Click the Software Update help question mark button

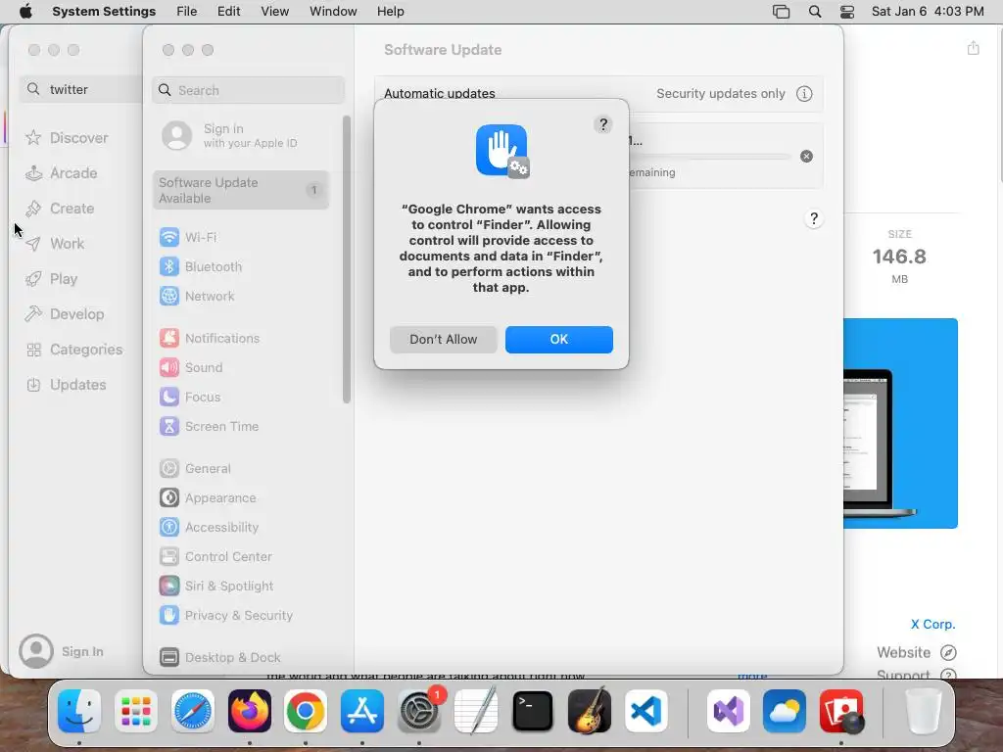(813, 218)
